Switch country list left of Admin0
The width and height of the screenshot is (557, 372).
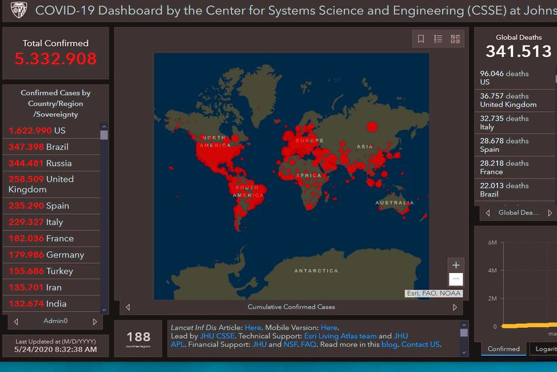point(16,321)
